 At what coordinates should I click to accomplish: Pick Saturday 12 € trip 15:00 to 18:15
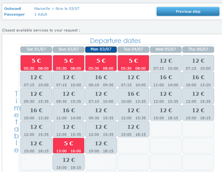[36, 146]
